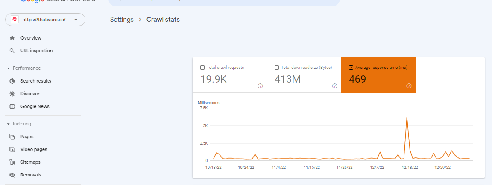Image resolution: width=492 pixels, height=185 pixels.
Task: Uncheck the Average response time (ms) checkbox
Action: point(351,68)
